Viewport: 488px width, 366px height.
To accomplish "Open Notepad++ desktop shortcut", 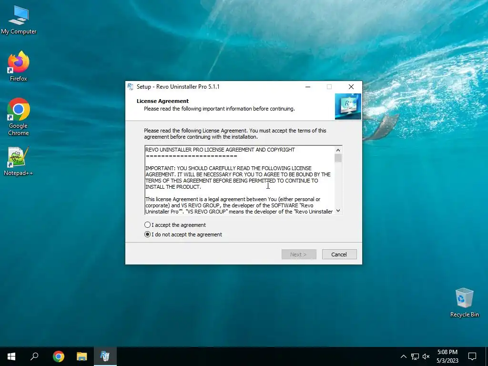I will (19, 162).
